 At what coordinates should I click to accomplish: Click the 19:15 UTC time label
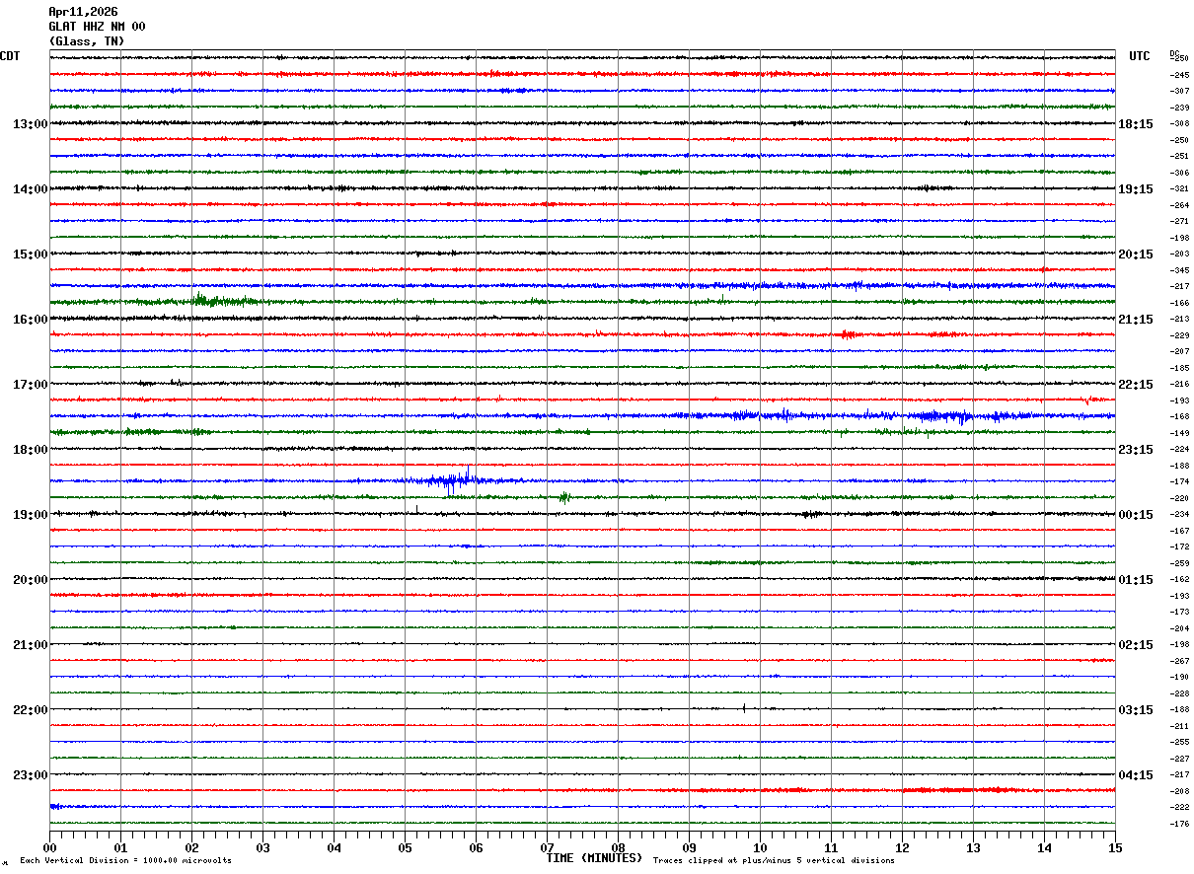pyautogui.click(x=1136, y=189)
